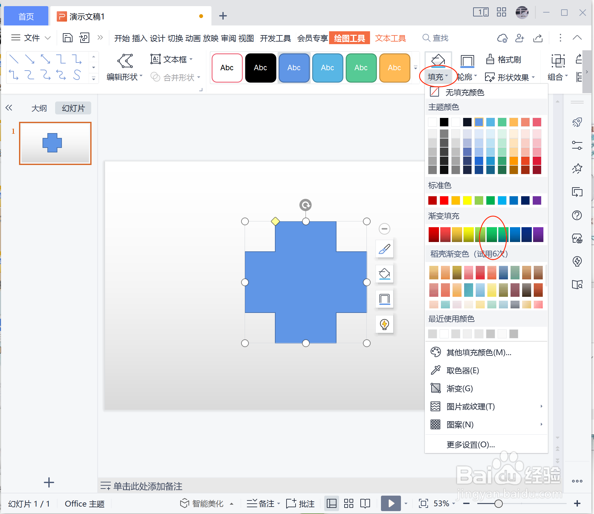The height and width of the screenshot is (514, 594).
Task: Open the Edit Shape (编辑形状) tool
Action: coord(125,68)
